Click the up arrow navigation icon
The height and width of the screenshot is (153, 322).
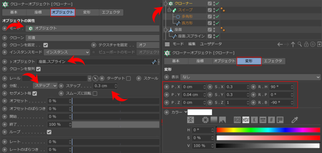pos(293,44)
